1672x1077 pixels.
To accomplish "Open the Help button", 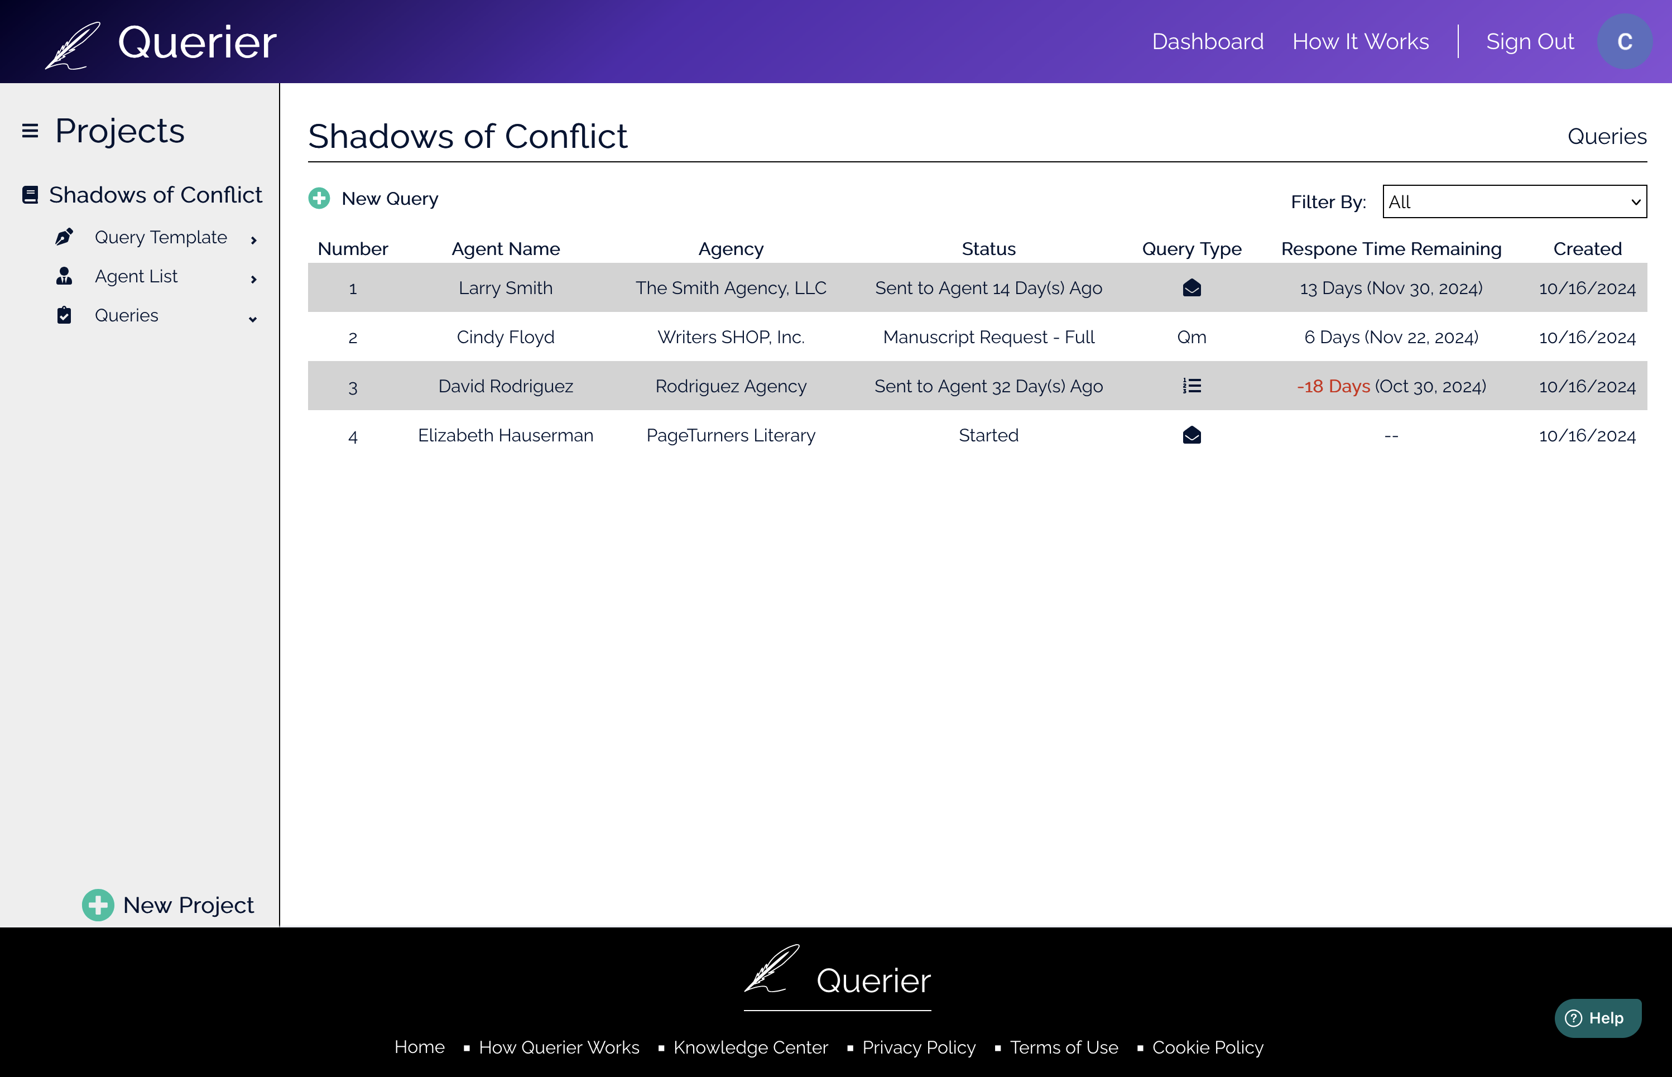I will point(1597,1017).
